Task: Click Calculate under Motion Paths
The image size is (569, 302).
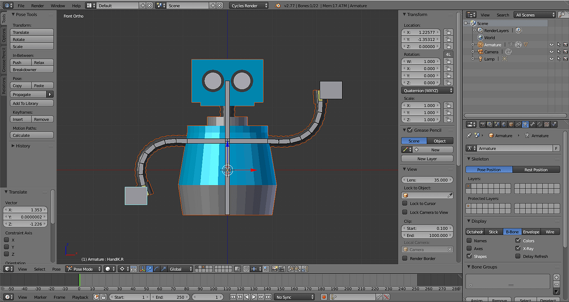Action: 31,135
